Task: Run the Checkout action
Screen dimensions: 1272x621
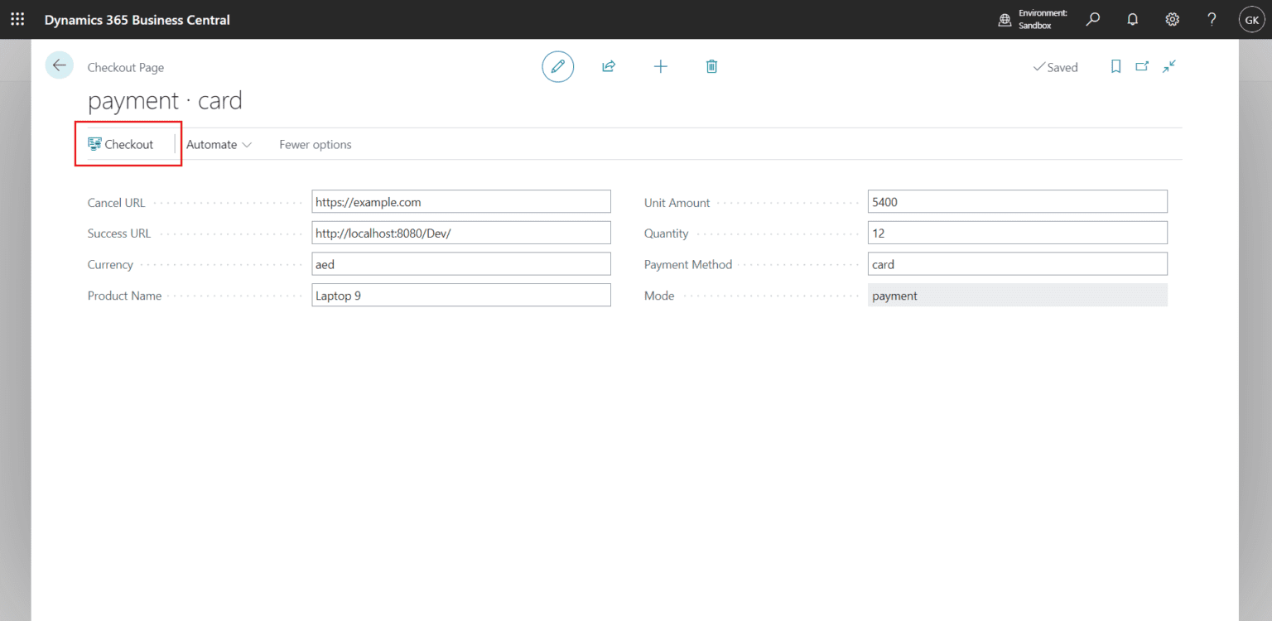Action: (x=122, y=143)
